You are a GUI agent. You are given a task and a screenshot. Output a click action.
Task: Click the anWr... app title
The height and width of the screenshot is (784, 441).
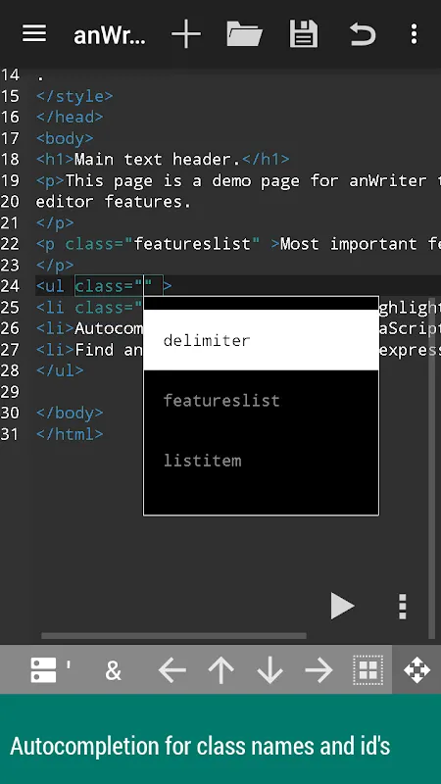tap(110, 35)
